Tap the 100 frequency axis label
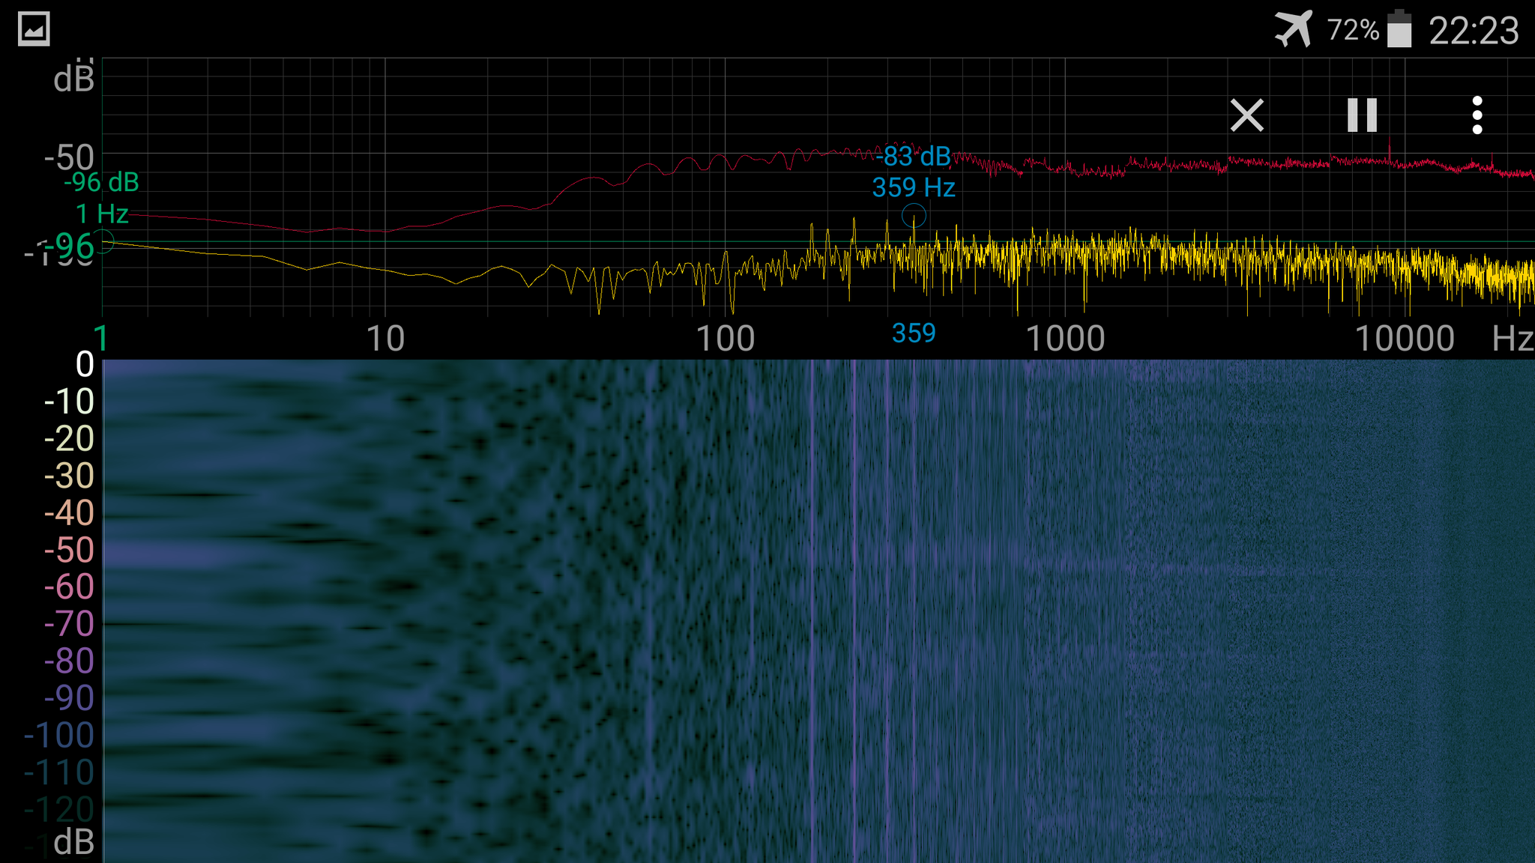The width and height of the screenshot is (1535, 863). [x=725, y=339]
